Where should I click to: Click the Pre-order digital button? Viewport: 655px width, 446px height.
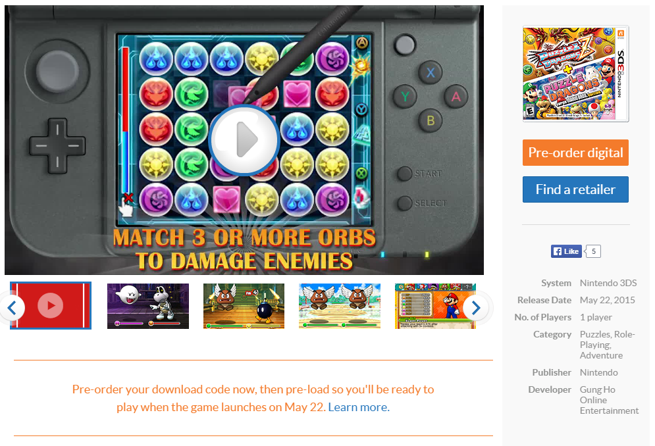pyautogui.click(x=575, y=153)
